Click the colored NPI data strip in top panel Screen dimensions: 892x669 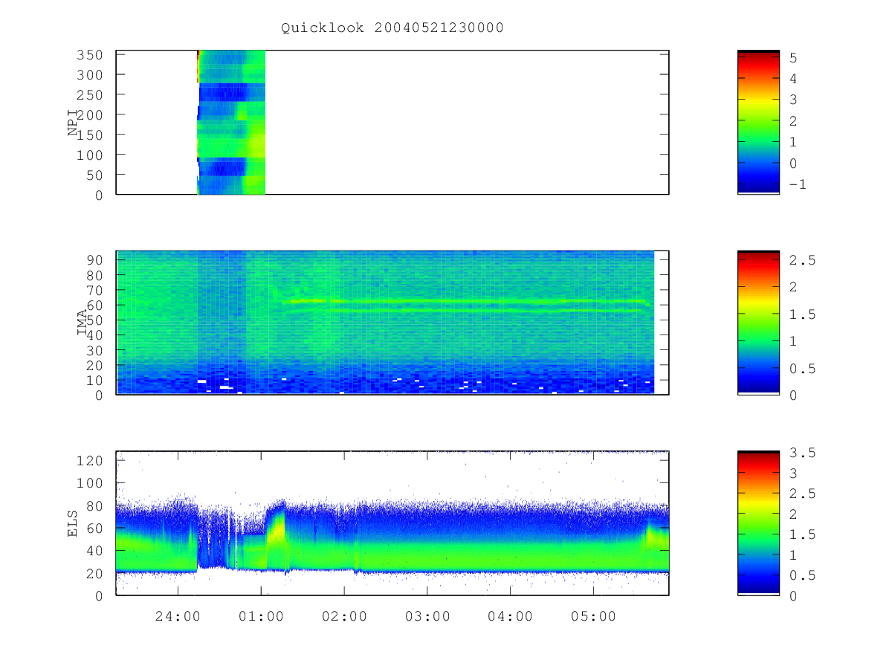point(231,123)
